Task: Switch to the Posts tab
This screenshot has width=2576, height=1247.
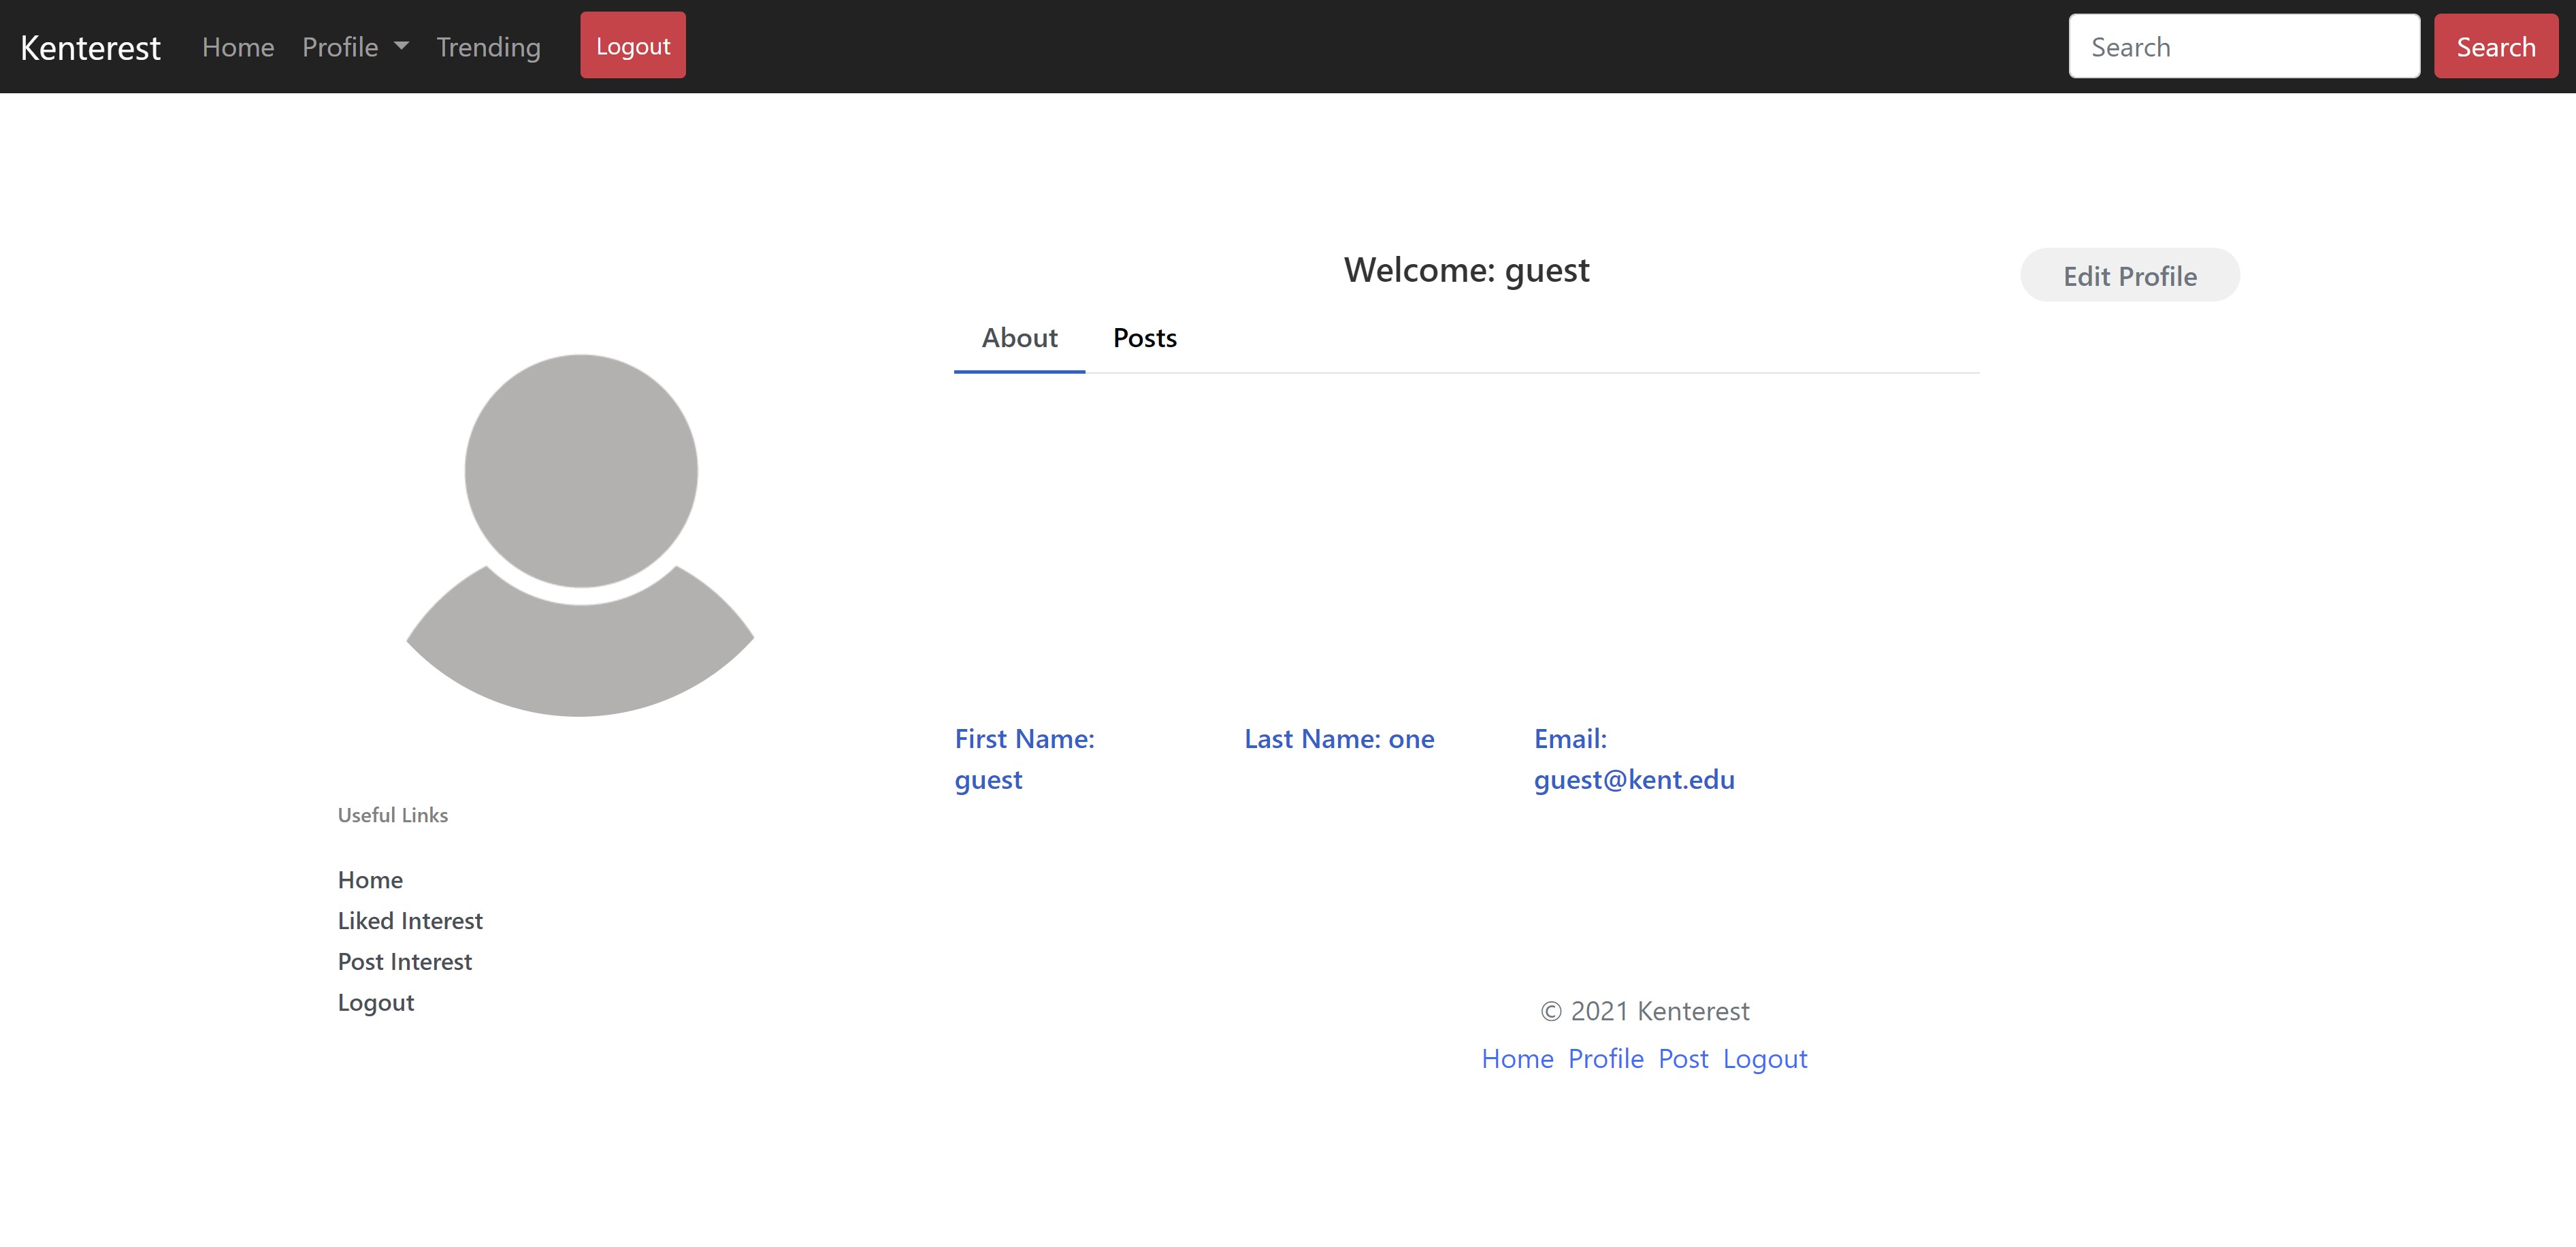Action: point(1145,338)
